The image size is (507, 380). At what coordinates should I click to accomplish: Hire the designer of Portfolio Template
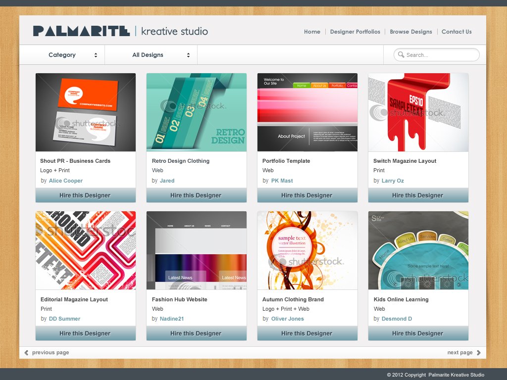point(307,195)
